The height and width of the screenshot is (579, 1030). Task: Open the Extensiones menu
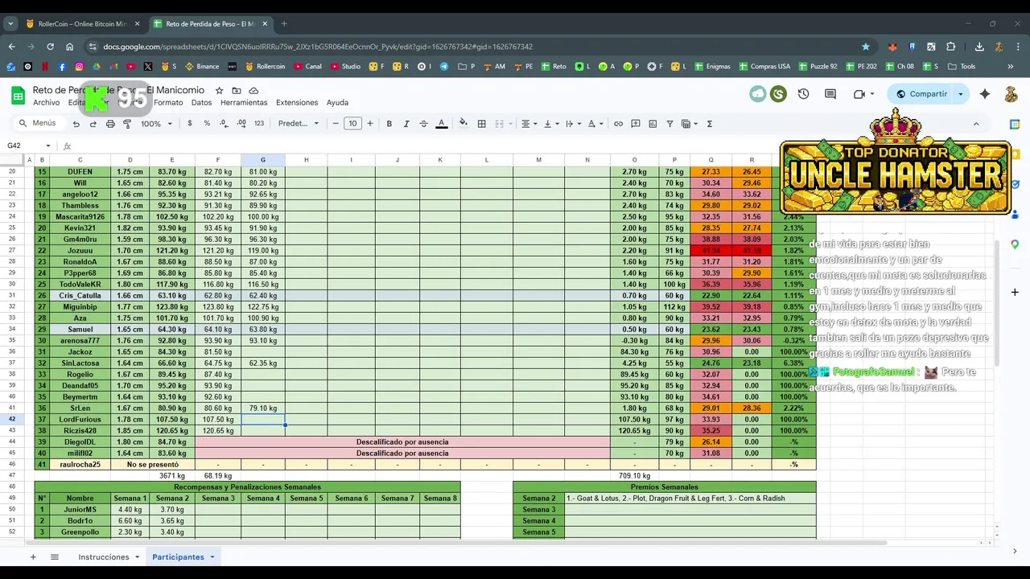point(297,103)
